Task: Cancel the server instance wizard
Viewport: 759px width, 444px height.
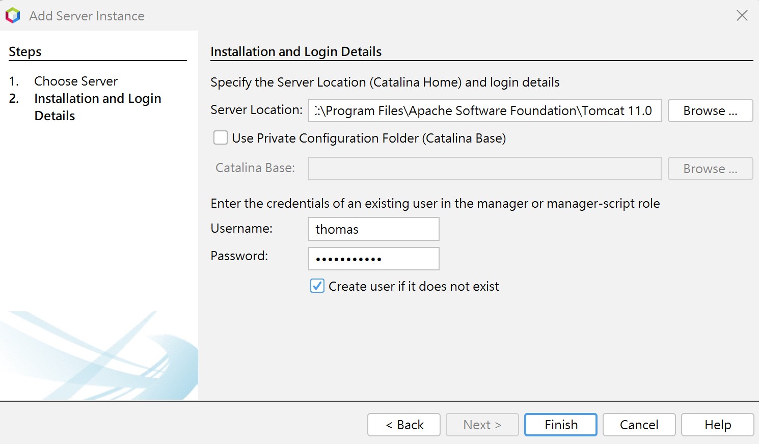Action: coord(639,425)
